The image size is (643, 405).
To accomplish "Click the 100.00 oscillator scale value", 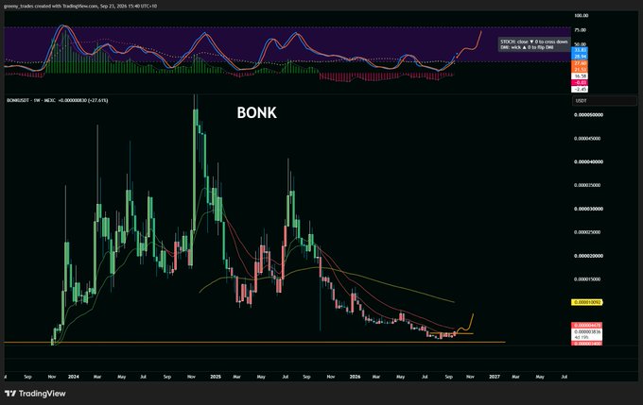I will (x=581, y=15).
